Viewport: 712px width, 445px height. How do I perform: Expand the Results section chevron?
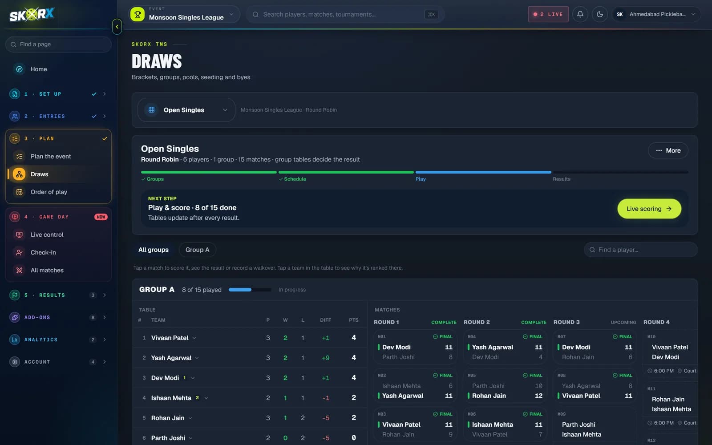(105, 295)
